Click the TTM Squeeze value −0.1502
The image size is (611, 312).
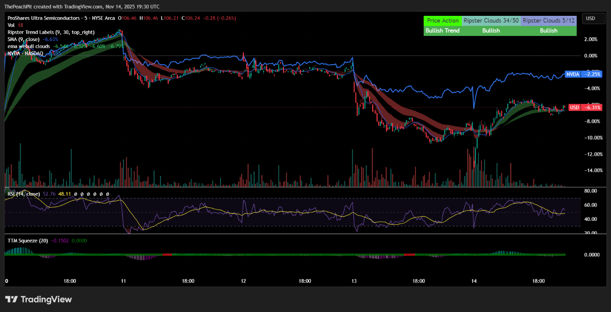(x=59, y=241)
